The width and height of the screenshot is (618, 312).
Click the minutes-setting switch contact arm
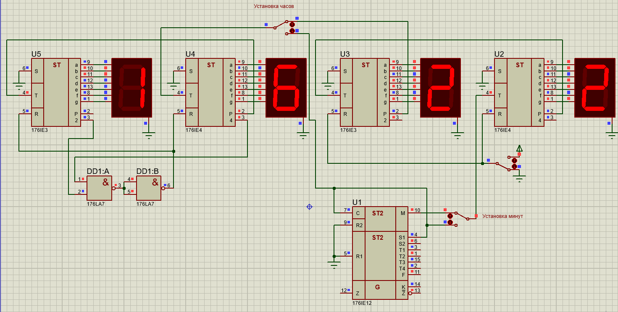coord(462,216)
